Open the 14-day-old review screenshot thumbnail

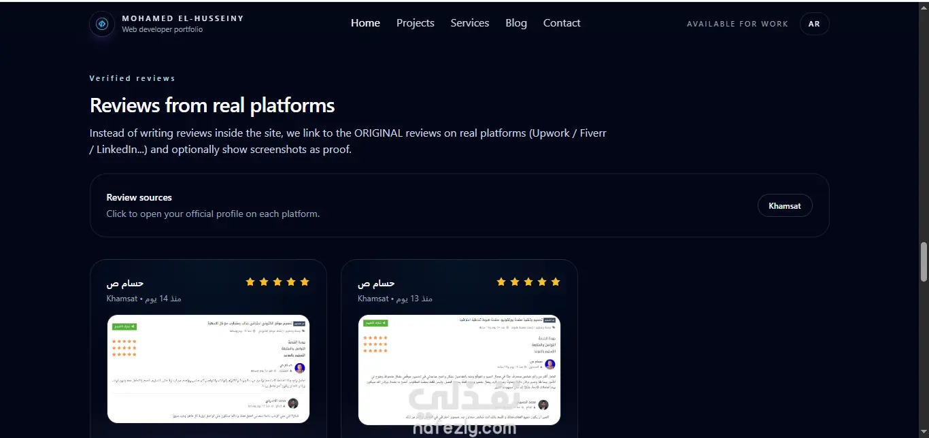[x=208, y=369]
